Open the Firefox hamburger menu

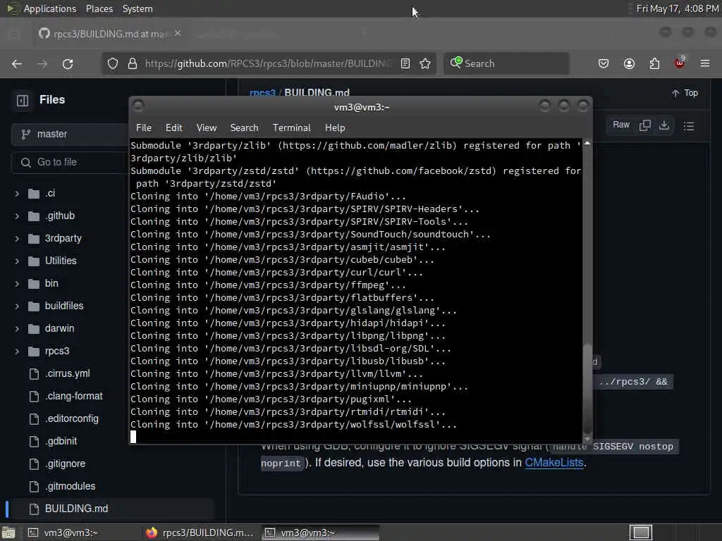click(x=705, y=63)
